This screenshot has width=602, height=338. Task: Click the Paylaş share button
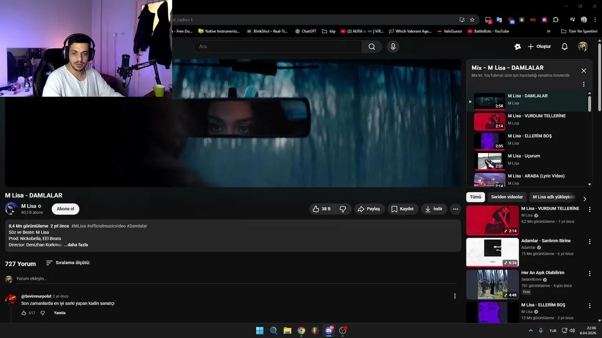point(369,209)
